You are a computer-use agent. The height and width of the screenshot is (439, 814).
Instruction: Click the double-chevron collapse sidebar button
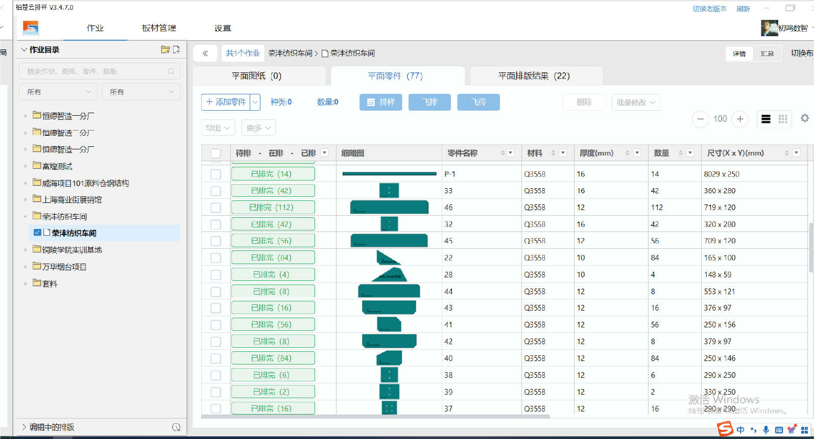pos(205,53)
